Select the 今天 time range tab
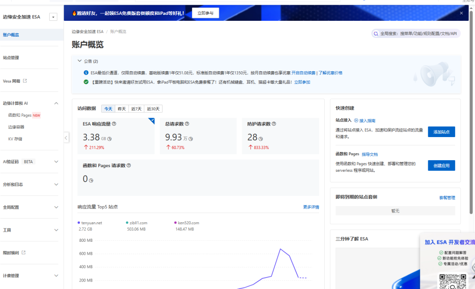The height and width of the screenshot is (289, 475). [x=108, y=109]
